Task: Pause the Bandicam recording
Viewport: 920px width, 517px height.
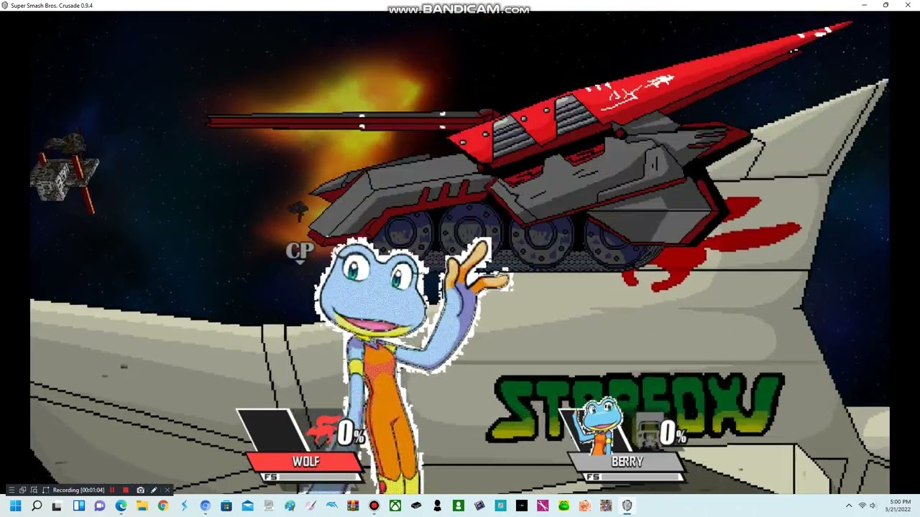Action: [112, 490]
